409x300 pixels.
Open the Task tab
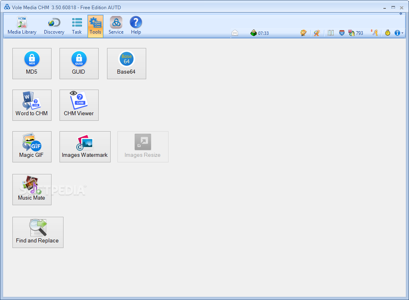click(77, 26)
